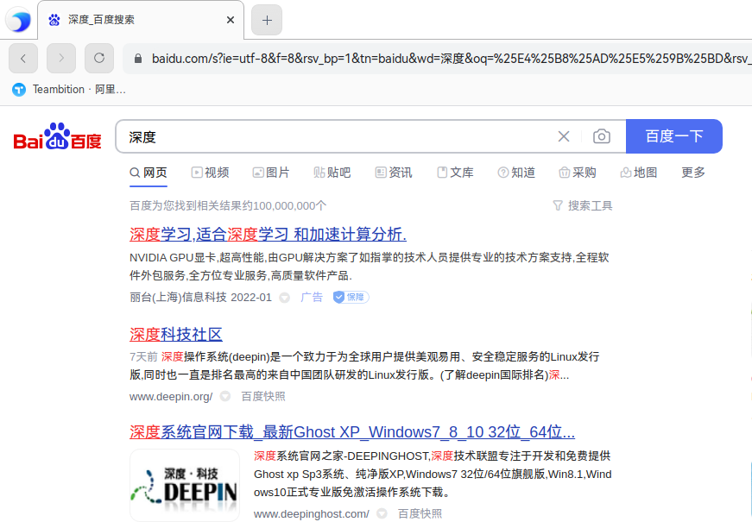Select the 网页 results tab
The image size is (752, 522).
149,173
